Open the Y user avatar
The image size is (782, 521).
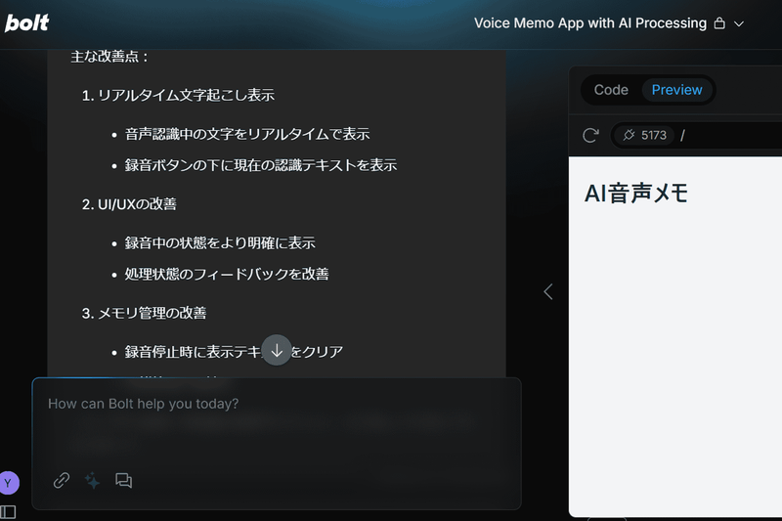coord(9,483)
